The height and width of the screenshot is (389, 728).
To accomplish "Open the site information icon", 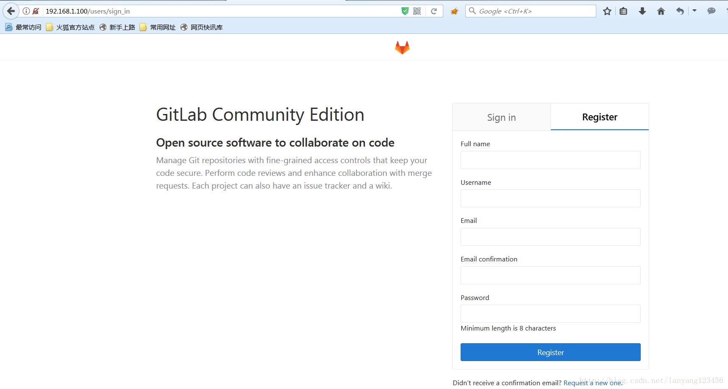I will click(x=26, y=11).
